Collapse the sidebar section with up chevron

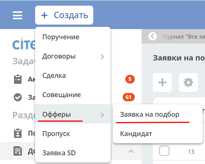click(x=131, y=152)
